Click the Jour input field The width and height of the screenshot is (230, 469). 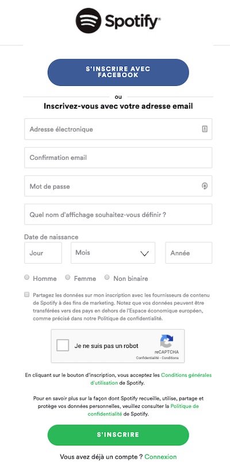43,253
